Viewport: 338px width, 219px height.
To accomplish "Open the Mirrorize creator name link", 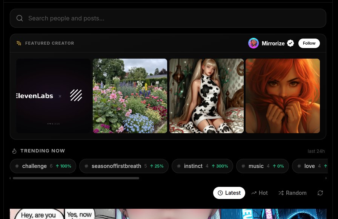I will pyautogui.click(x=273, y=43).
